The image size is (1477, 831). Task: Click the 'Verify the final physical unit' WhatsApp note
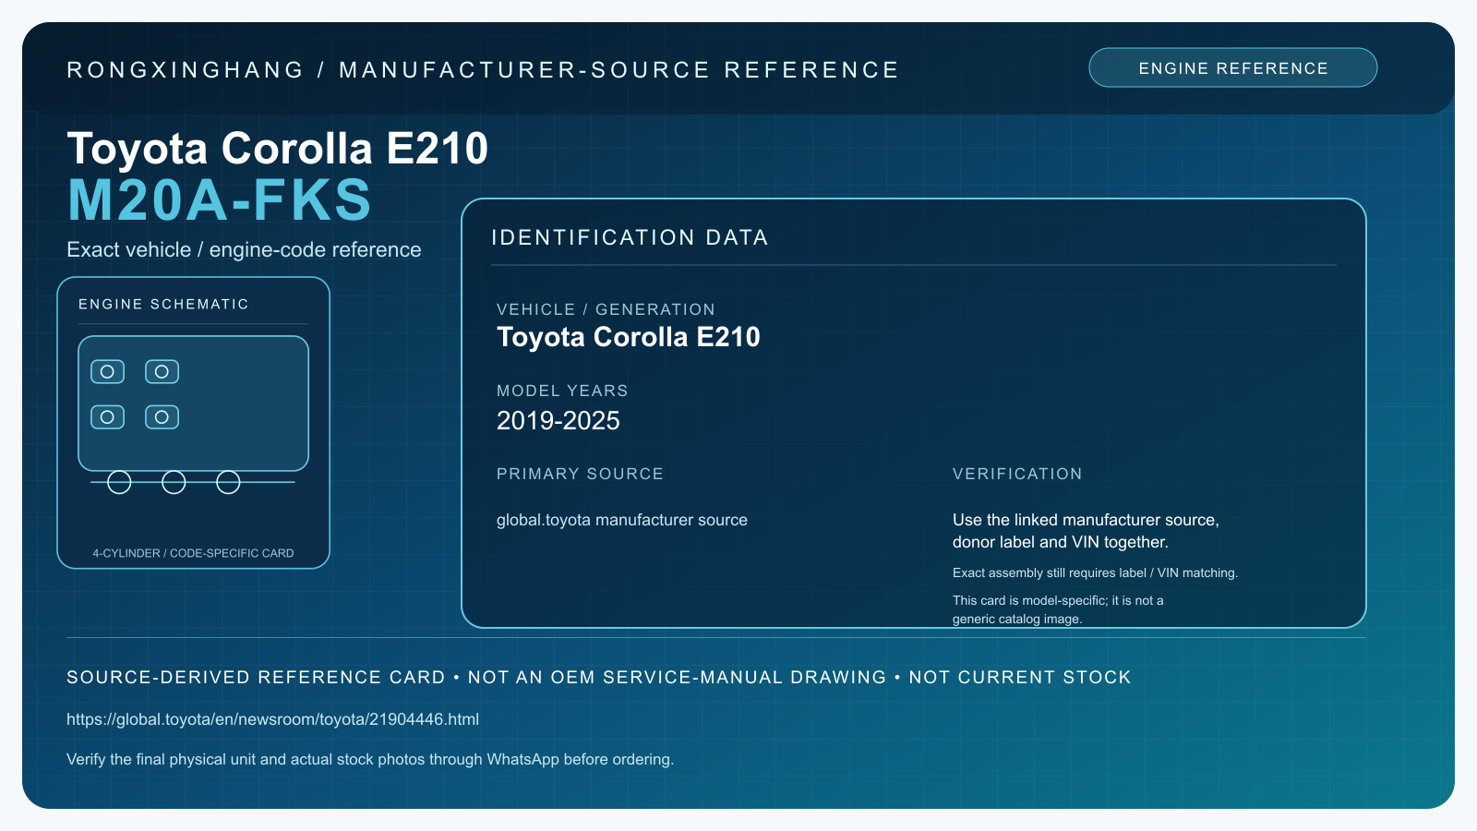coord(370,759)
